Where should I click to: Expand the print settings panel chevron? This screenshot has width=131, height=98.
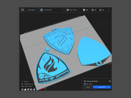tap(108, 10)
